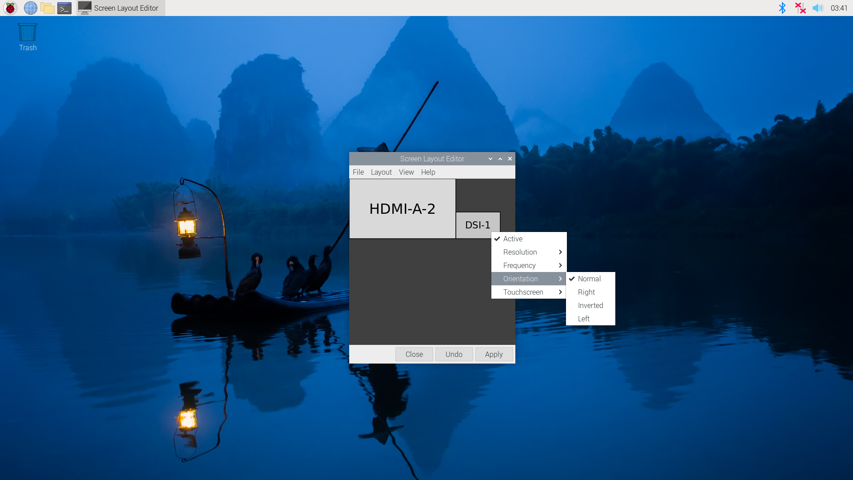This screenshot has width=853, height=480.
Task: Undo the last layout change
Action: [x=454, y=354]
